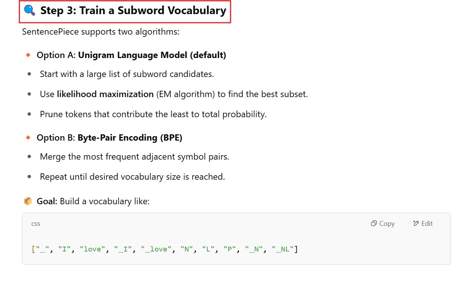Click the bold "Goal:" label
This screenshot has width=473, height=282.
(x=47, y=201)
